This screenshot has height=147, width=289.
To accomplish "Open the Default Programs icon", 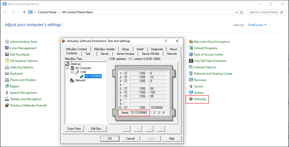I will pos(191,48).
